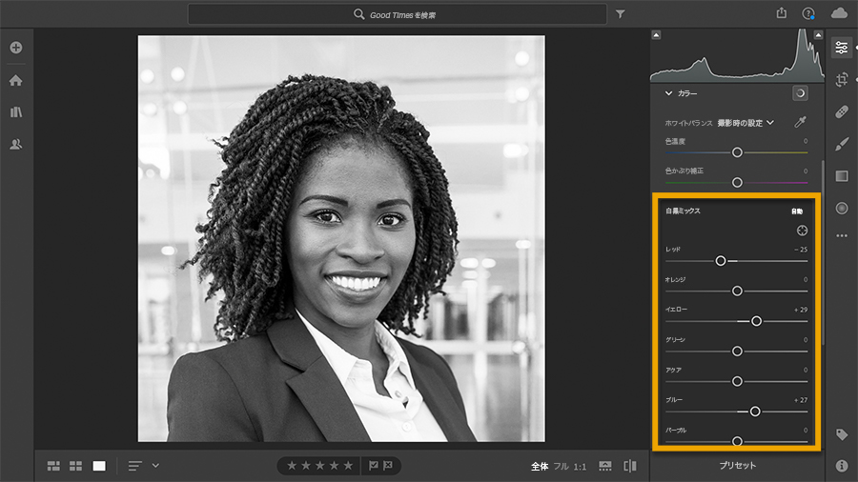Open the Edit sliders panel icon
858x482 pixels.
(842, 48)
